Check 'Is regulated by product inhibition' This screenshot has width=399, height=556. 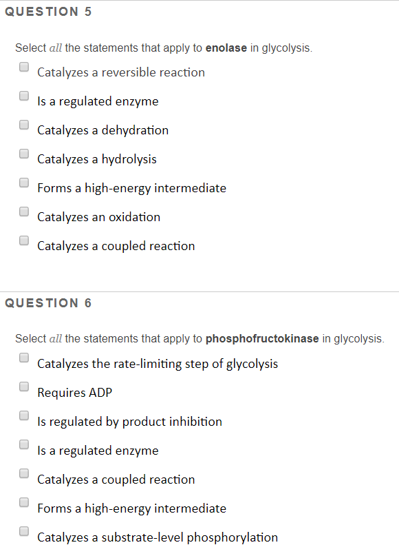click(x=24, y=415)
